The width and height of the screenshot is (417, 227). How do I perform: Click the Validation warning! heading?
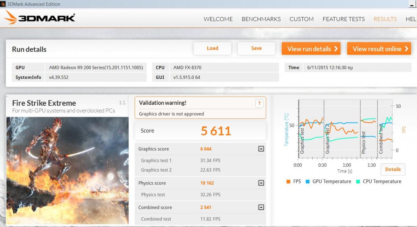point(163,103)
